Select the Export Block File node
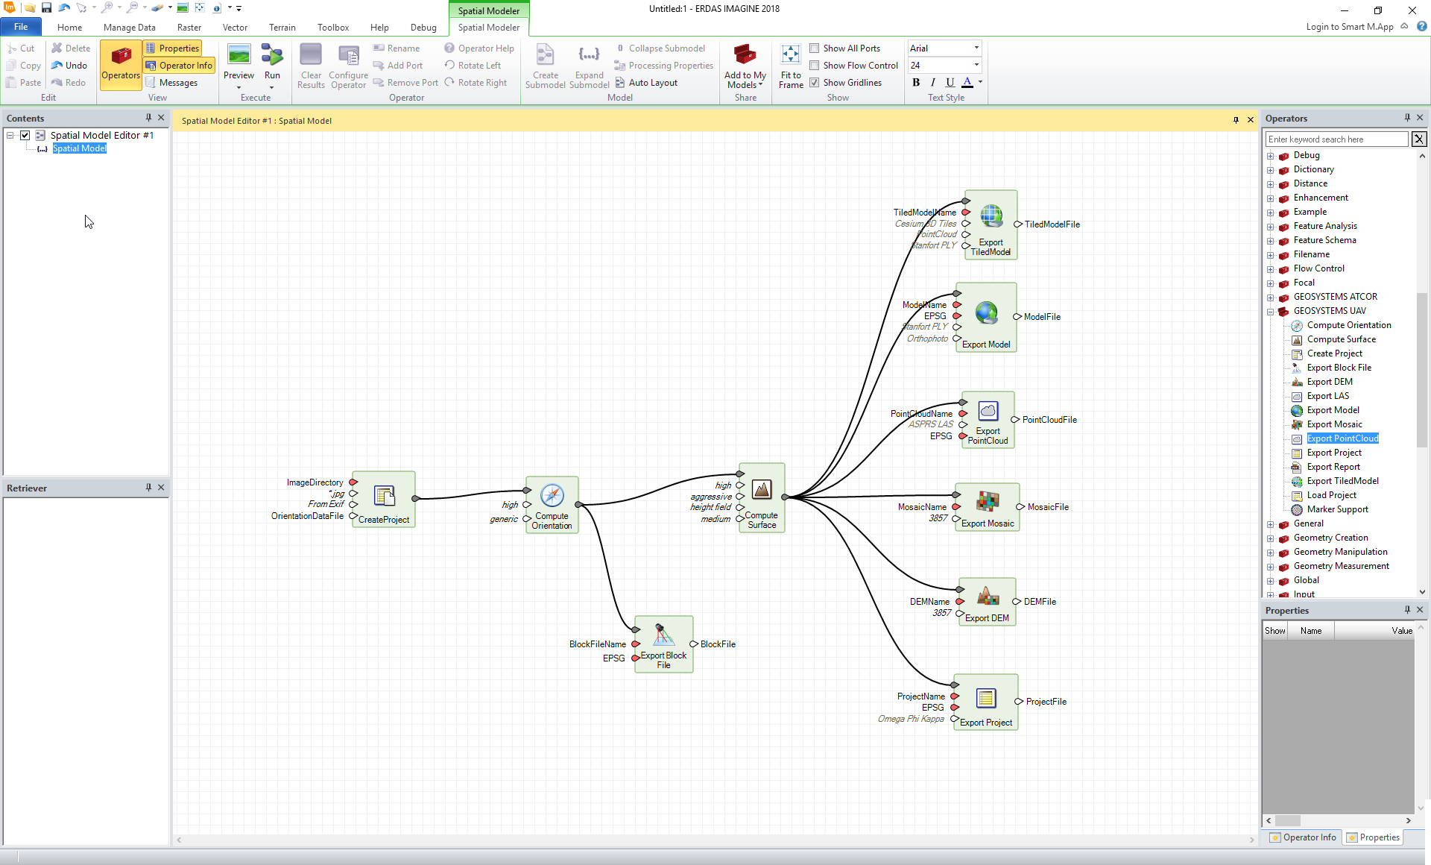This screenshot has height=865, width=1431. [x=663, y=644]
